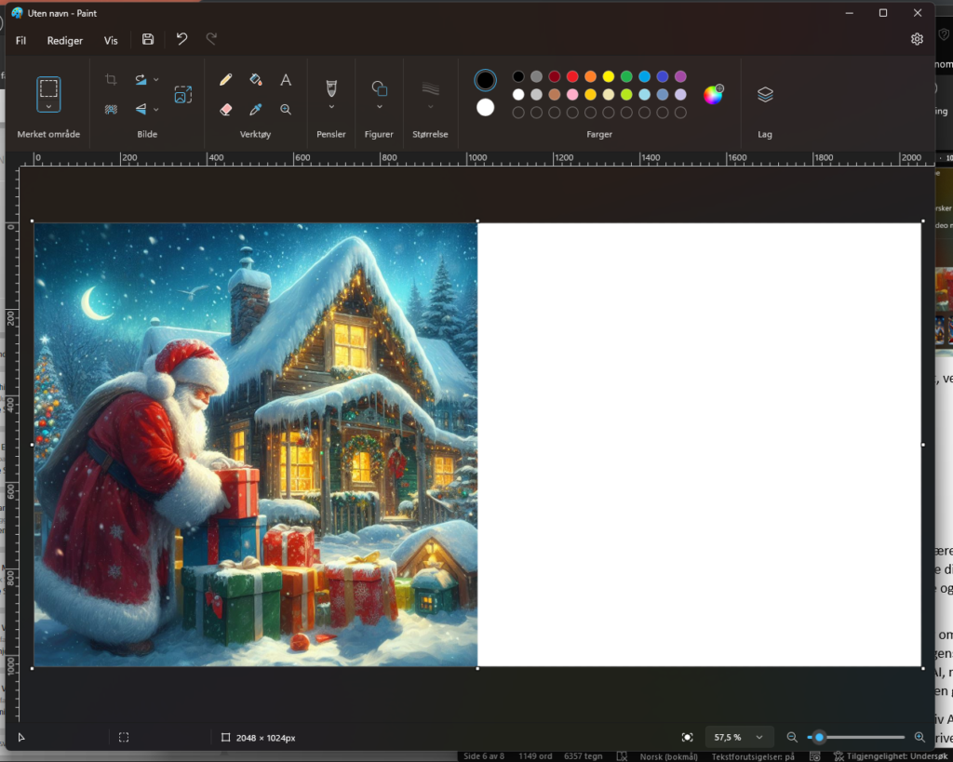Open the Fil menu
The width and height of the screenshot is (953, 762).
point(20,40)
